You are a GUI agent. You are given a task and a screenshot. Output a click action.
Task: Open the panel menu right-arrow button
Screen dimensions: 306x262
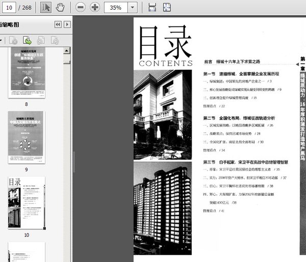[x=67, y=24]
